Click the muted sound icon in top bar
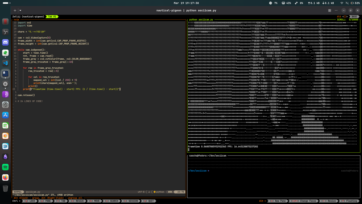 click(x=347, y=3)
